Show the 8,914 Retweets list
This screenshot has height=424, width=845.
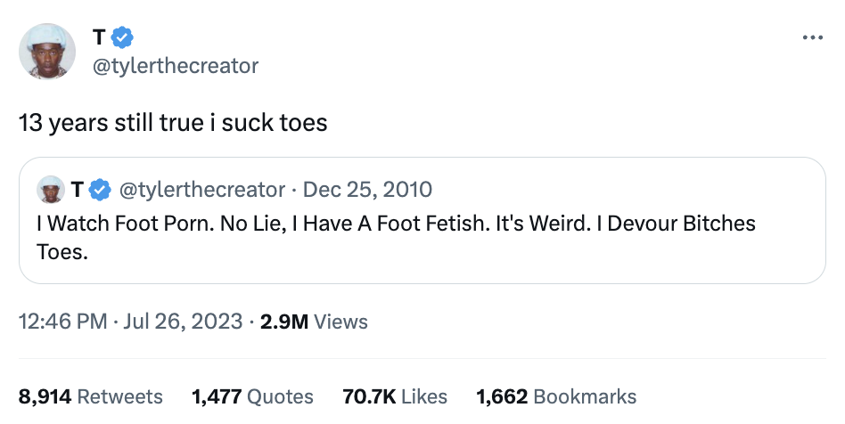[91, 396]
